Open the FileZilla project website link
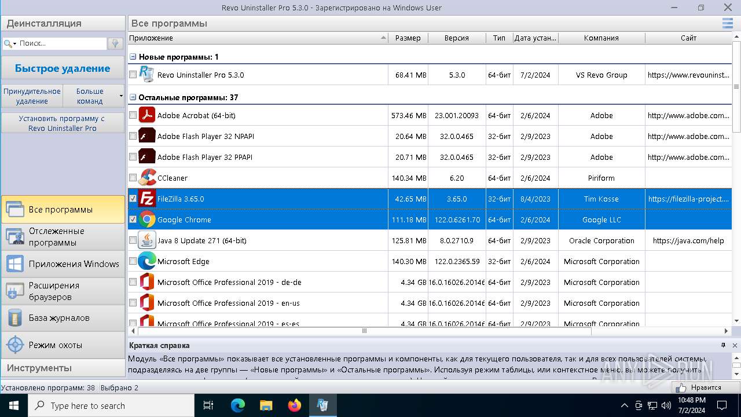Image resolution: width=741 pixels, height=417 pixels. pyautogui.click(x=688, y=199)
